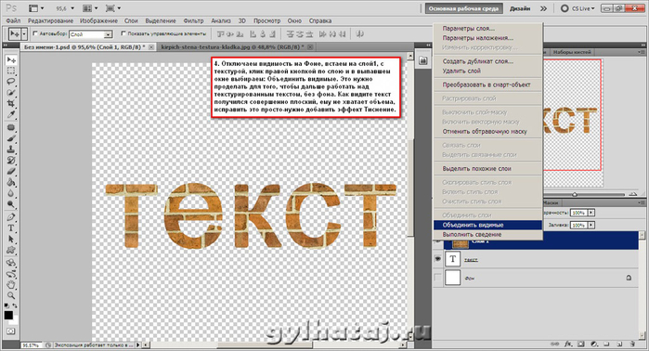Image resolution: width=649 pixels, height=351 pixels.
Task: Choose Преобразовать в смарт-объект entry
Action: (487, 84)
